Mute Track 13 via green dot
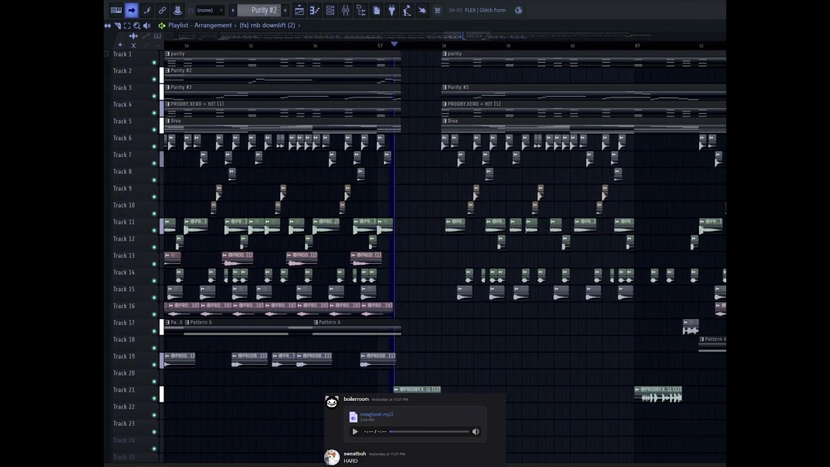 click(x=154, y=264)
